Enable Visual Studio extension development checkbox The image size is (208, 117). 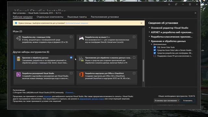tap(71, 73)
